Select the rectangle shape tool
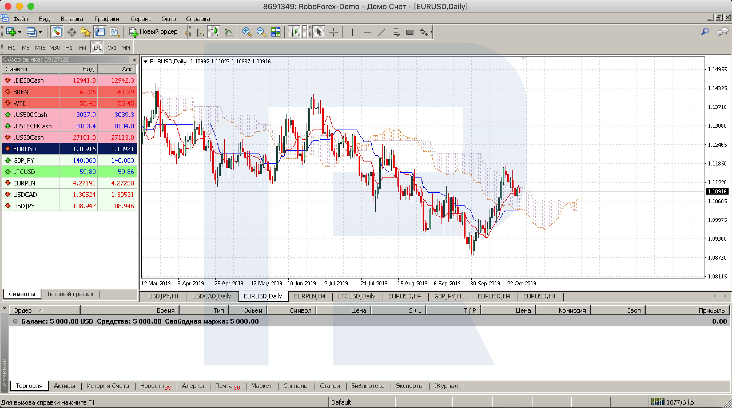 410,32
